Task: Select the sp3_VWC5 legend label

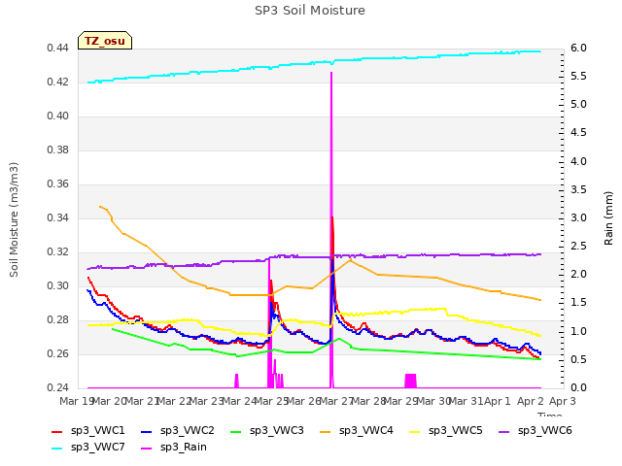Action: 456,431
